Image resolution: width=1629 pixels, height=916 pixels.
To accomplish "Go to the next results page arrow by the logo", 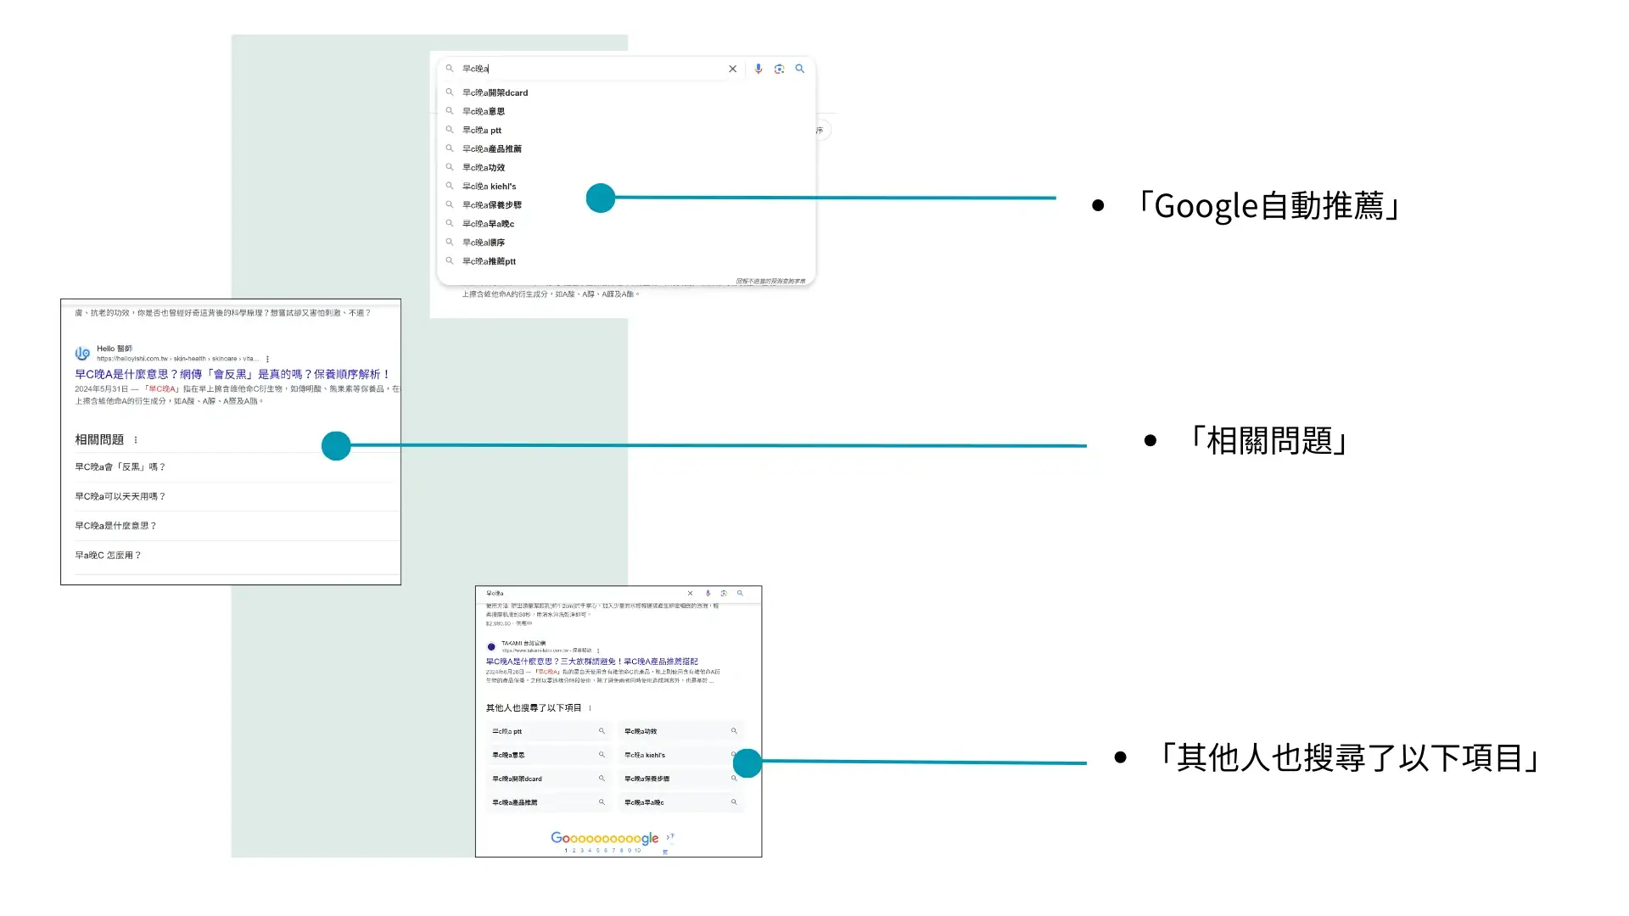I will coord(669,838).
